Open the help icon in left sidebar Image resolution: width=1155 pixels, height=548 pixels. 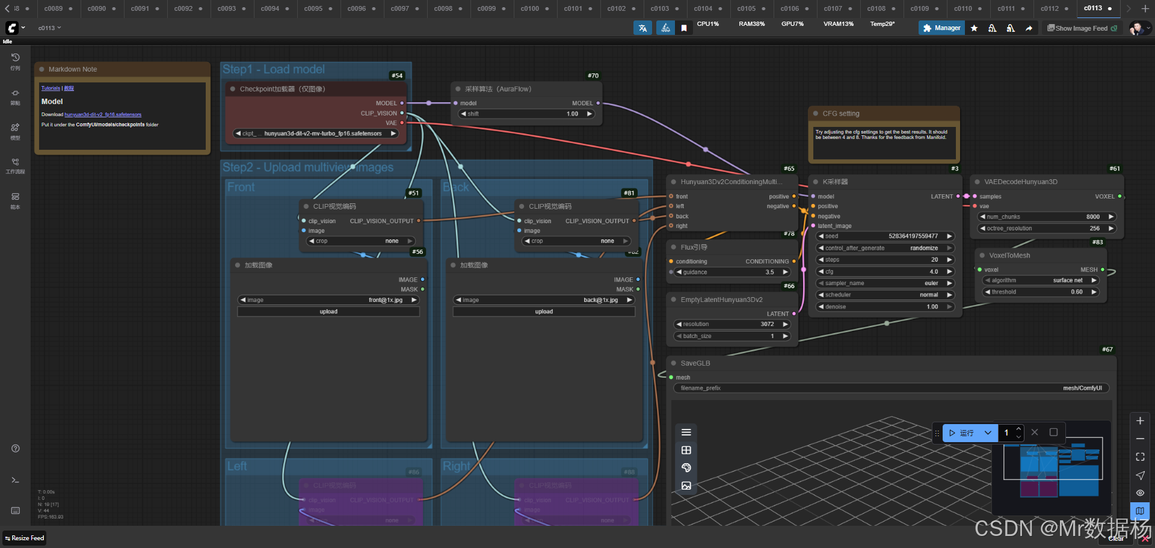tap(16, 448)
